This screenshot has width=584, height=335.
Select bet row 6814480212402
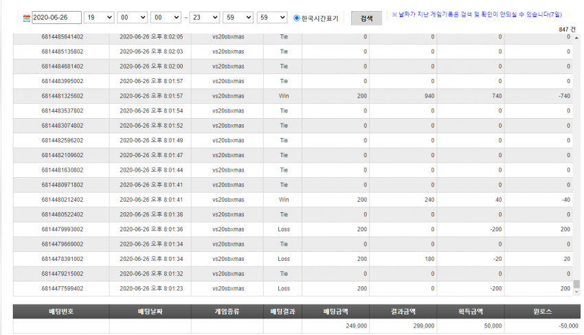point(293,200)
